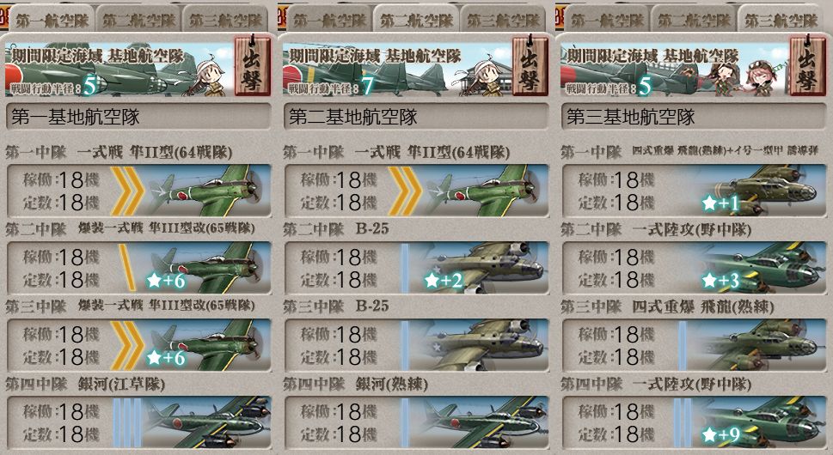This screenshot has width=833, height=455.
Task: Click the 第二基地航空隊 name field
Action: 416,117
